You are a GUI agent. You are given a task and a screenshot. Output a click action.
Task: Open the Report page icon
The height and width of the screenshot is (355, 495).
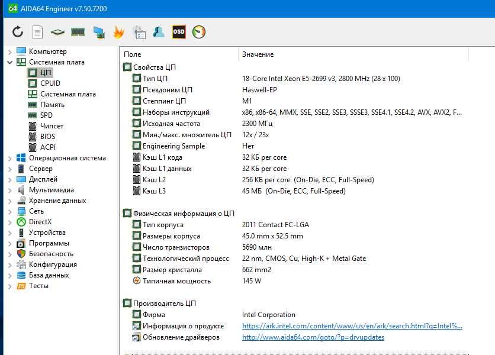pyautogui.click(x=37, y=32)
